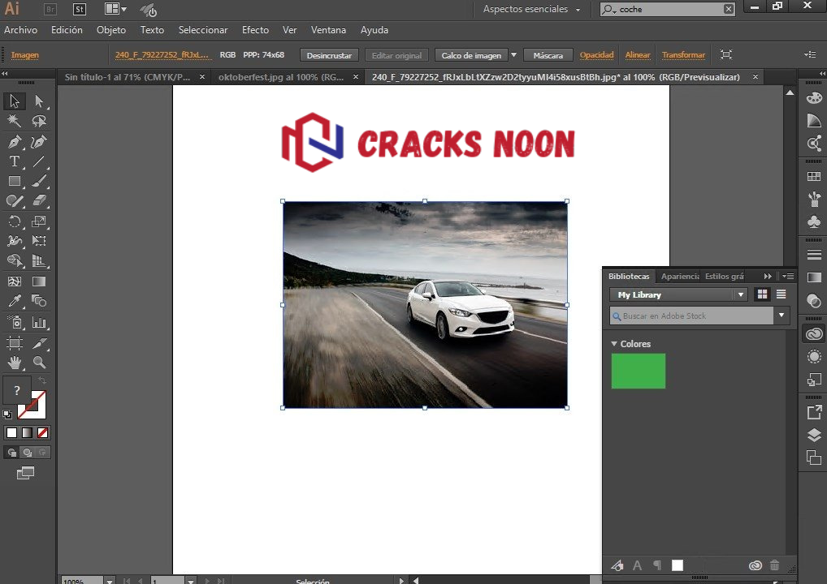Open the Efecto menu

click(x=255, y=30)
